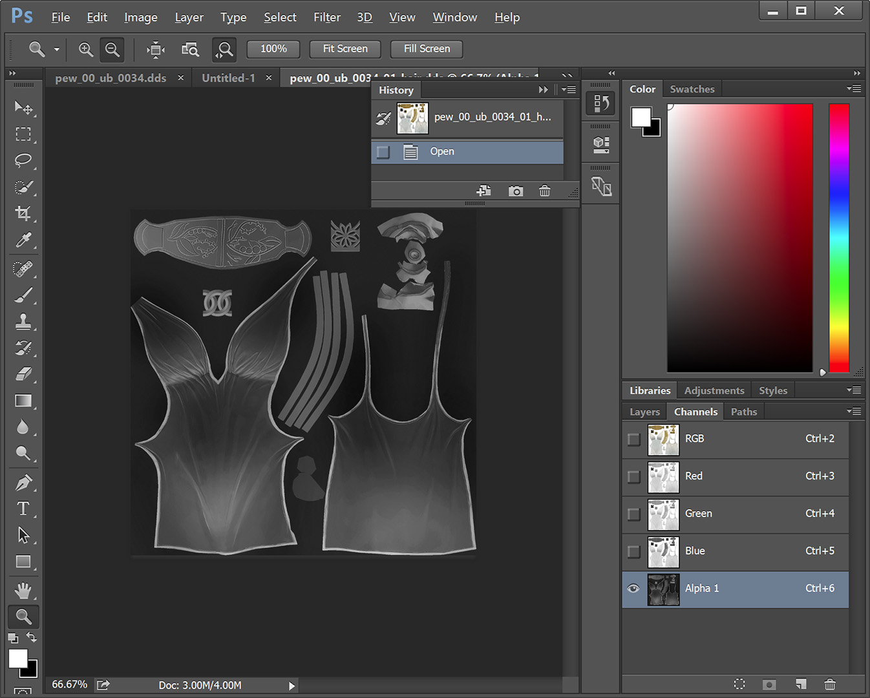Open the History panel flyout menu

(x=569, y=90)
